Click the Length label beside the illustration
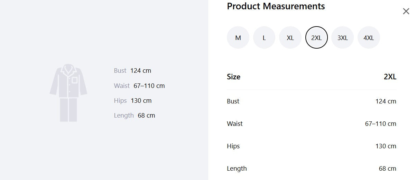This screenshot has height=180, width=415. tap(124, 116)
